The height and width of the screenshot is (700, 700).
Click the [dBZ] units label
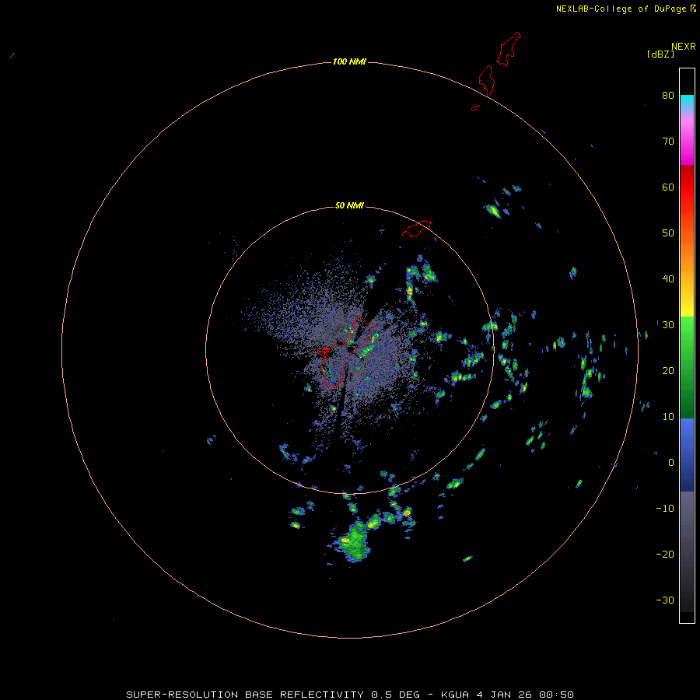click(x=660, y=54)
